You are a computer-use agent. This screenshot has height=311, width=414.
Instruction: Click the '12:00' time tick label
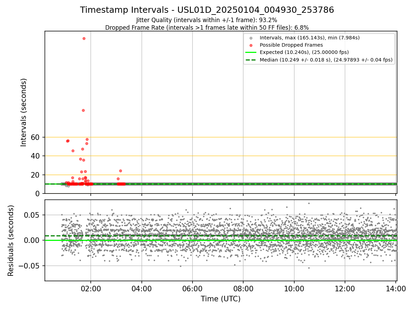pyautogui.click(x=345, y=288)
